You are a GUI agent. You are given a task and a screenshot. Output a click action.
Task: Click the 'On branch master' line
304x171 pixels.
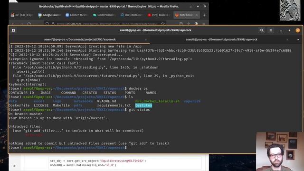[25, 114]
